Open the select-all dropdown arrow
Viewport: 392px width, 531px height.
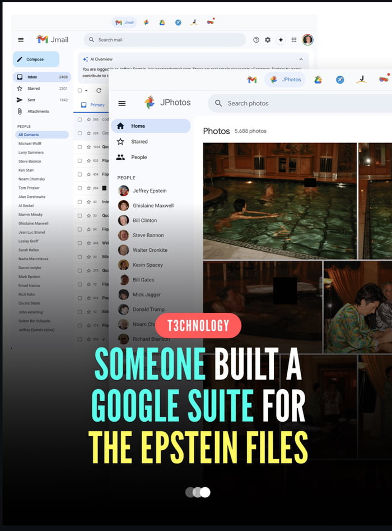(86, 90)
